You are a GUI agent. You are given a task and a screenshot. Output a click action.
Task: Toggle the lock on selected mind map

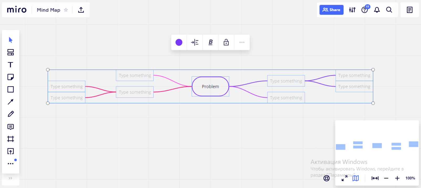(226, 42)
